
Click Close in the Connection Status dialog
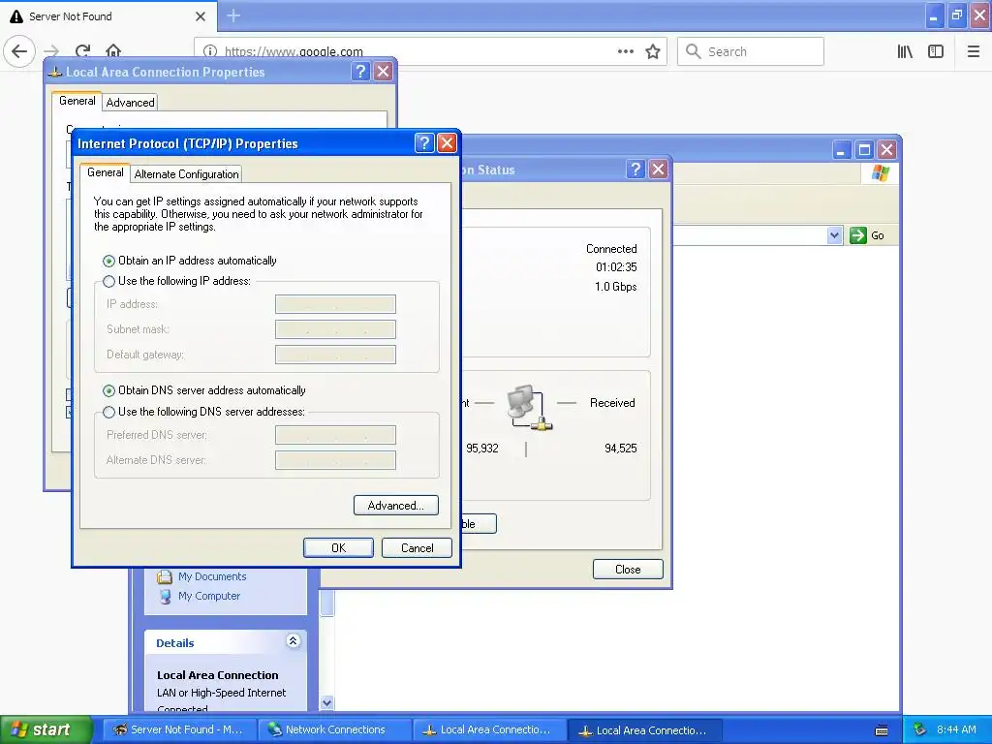pos(628,570)
